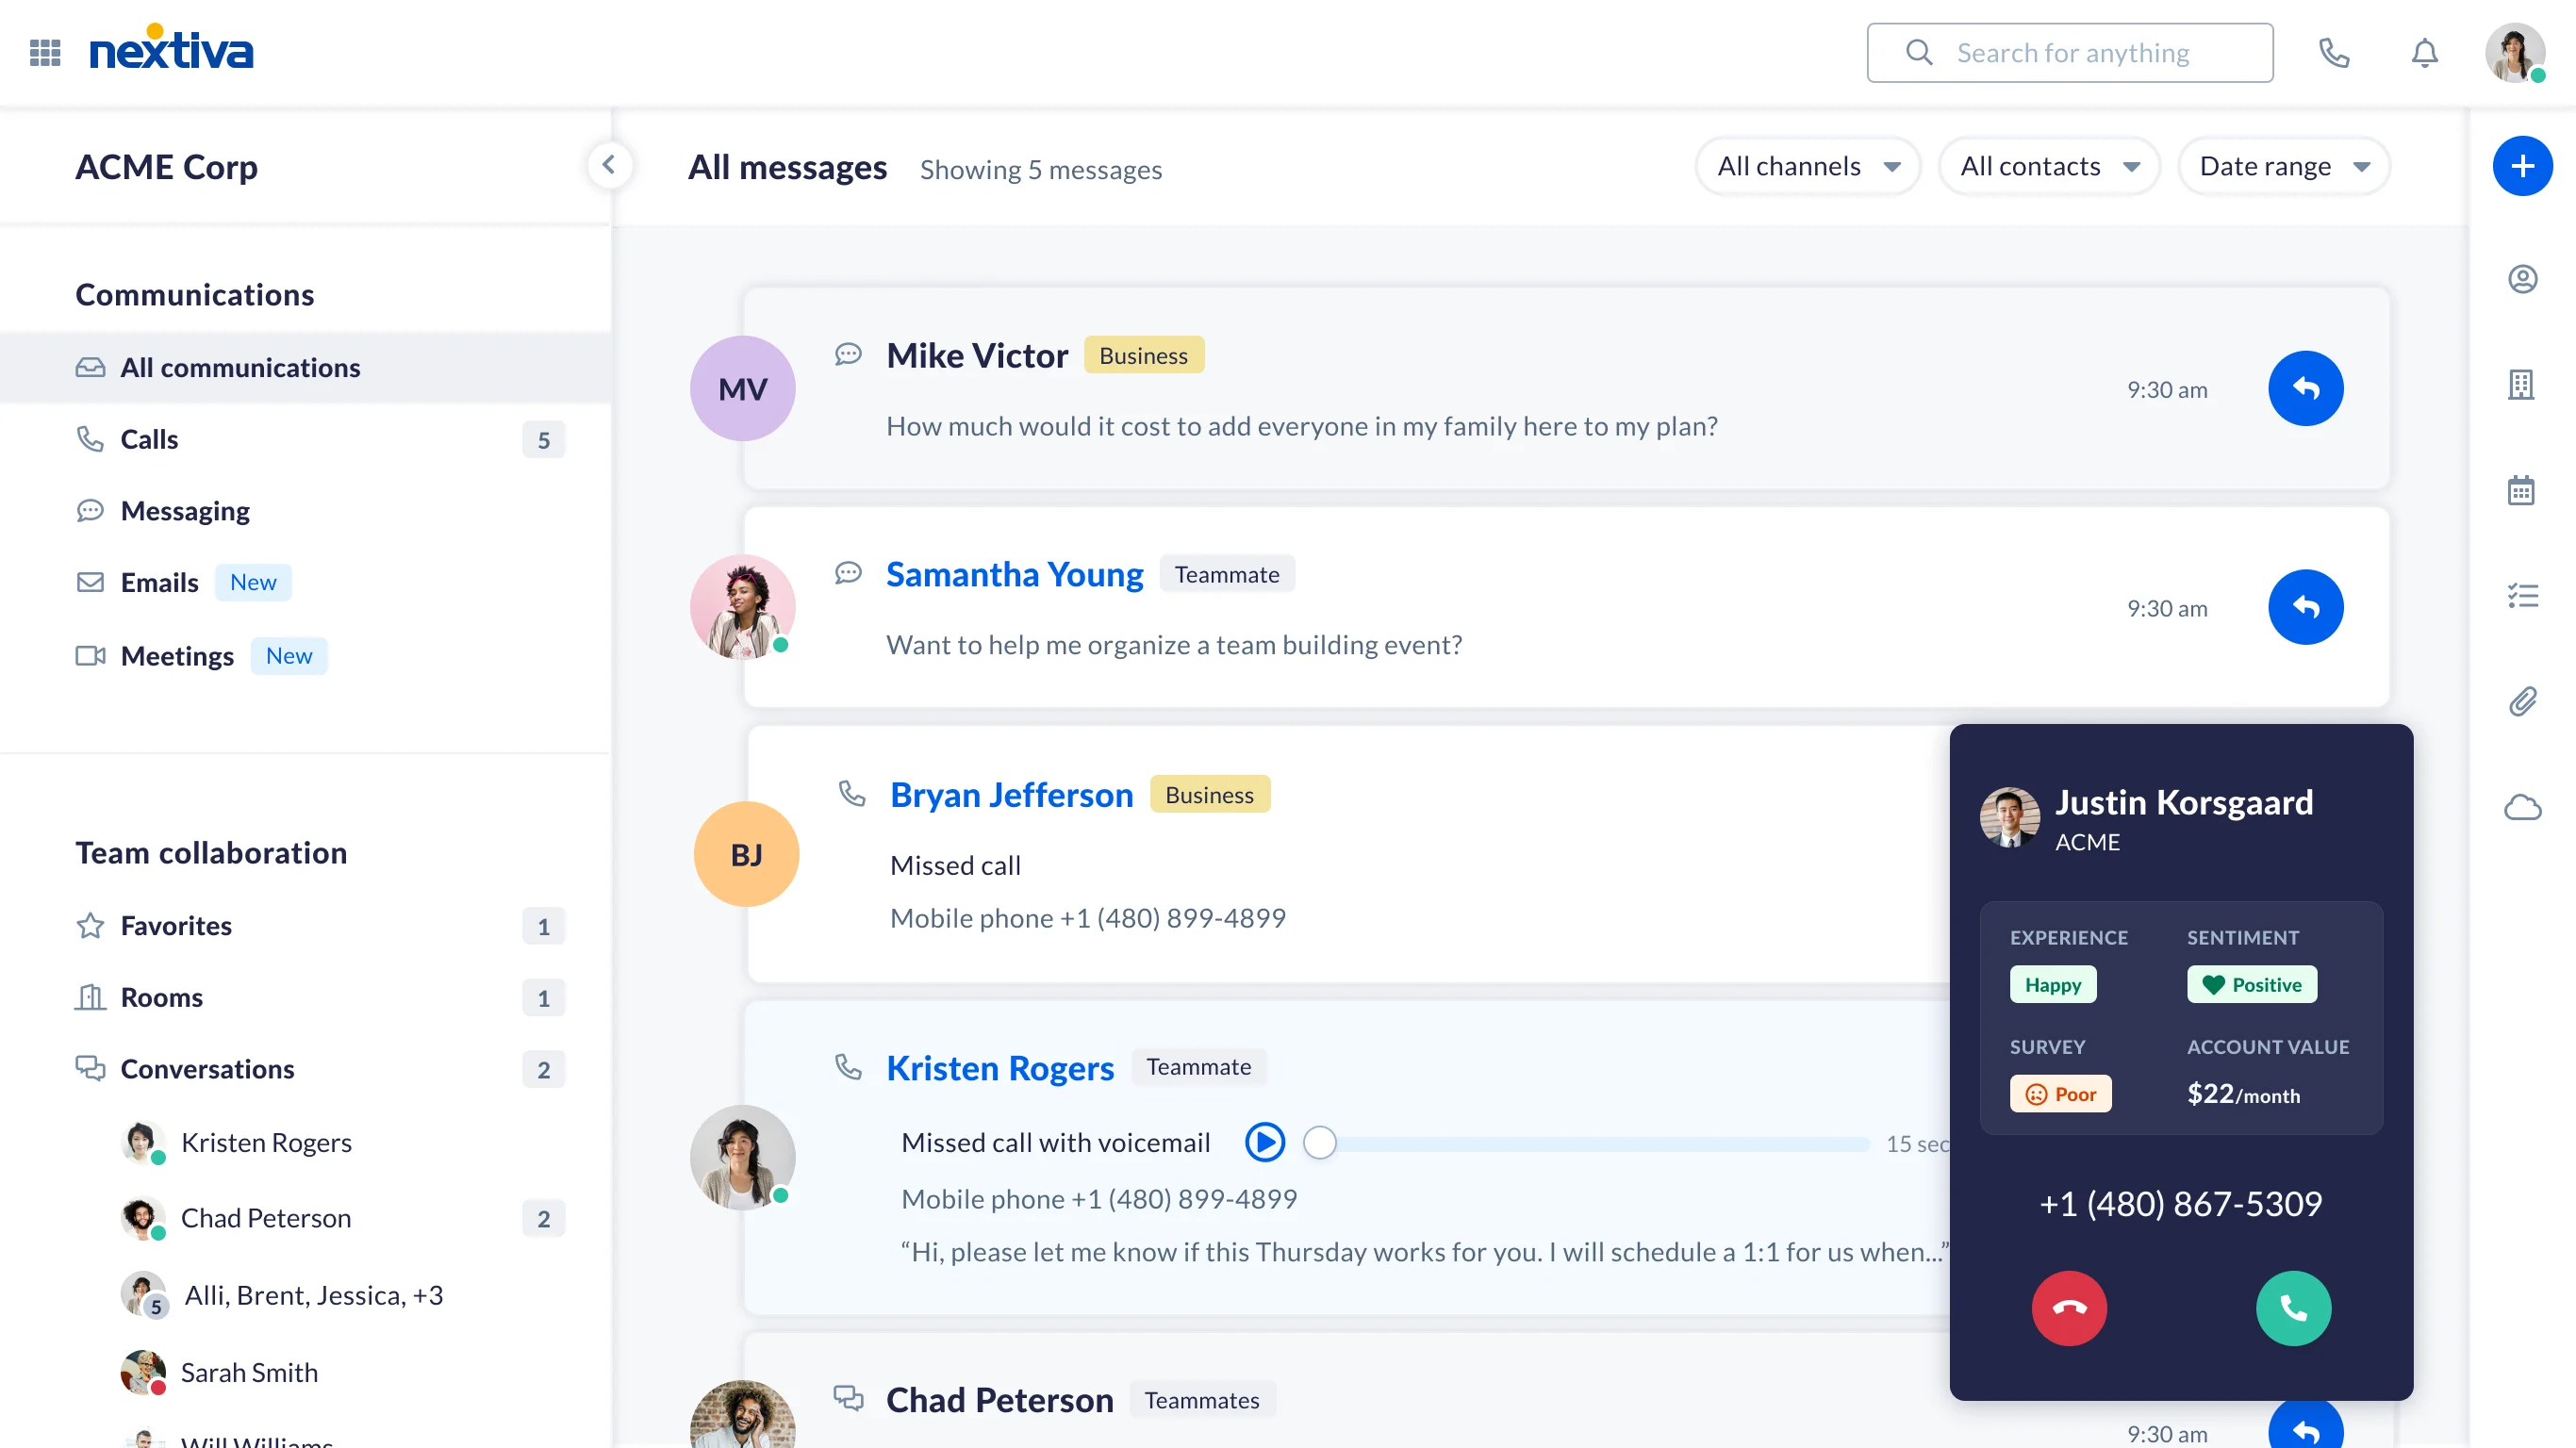Click the reply icon on Samantha Young's message

[x=2307, y=606]
